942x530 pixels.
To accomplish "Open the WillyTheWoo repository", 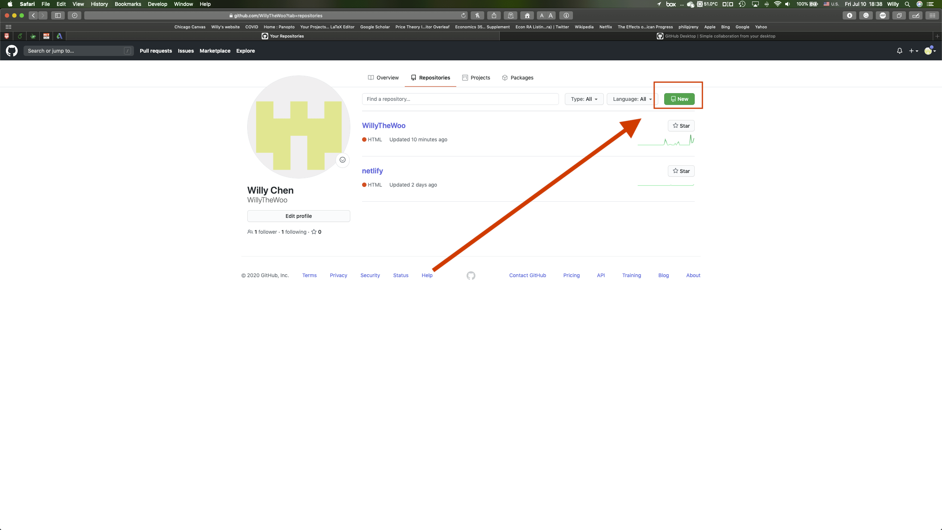I will tap(383, 126).
